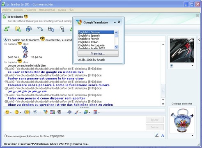Select English to French in list

[96, 39]
